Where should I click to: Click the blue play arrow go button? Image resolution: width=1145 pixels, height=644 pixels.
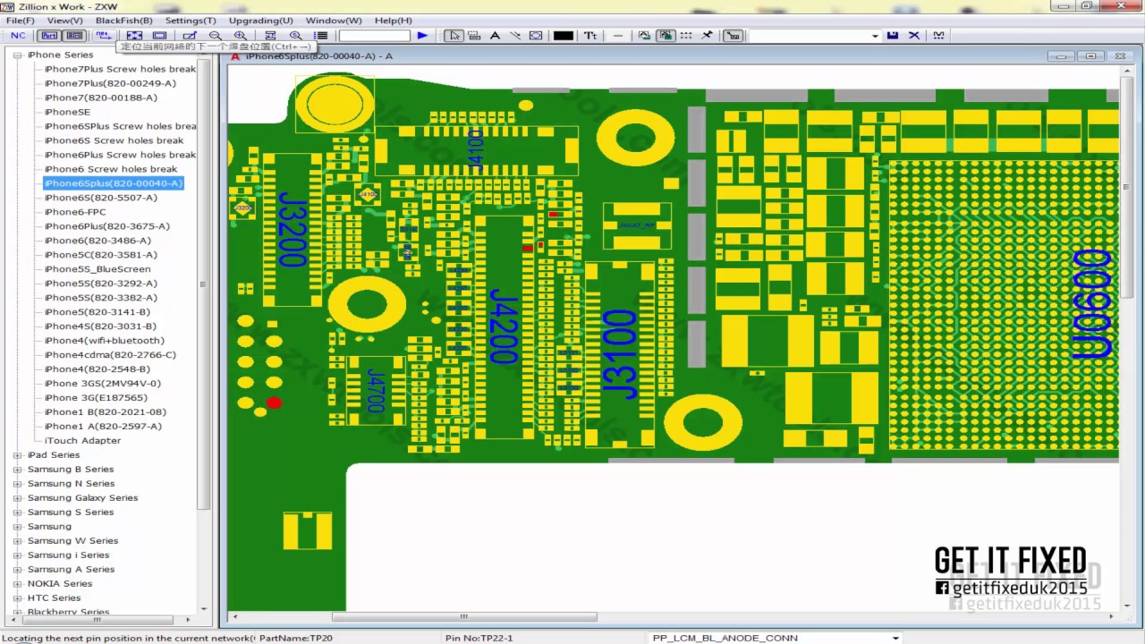[x=422, y=36]
